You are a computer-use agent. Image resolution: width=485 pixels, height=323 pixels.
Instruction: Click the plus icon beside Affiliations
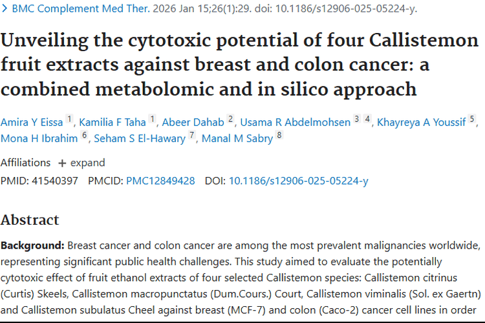point(62,163)
